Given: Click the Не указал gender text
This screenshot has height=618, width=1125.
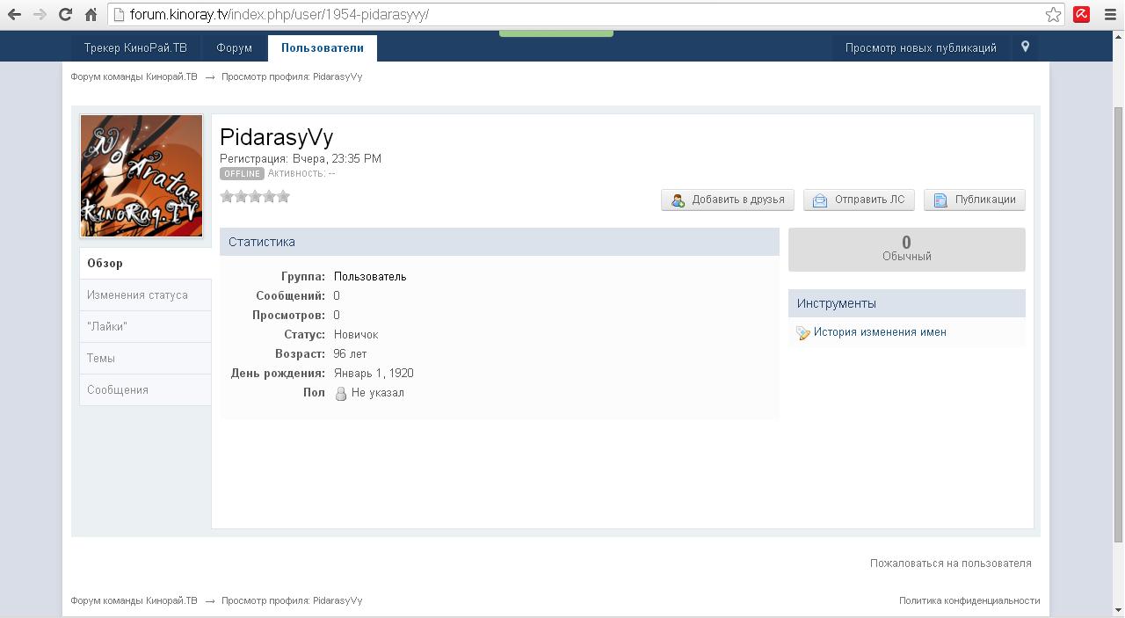Looking at the screenshot, I should [378, 393].
